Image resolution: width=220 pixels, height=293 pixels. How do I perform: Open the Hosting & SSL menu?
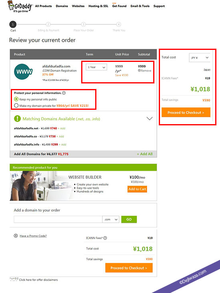pos(98,6)
